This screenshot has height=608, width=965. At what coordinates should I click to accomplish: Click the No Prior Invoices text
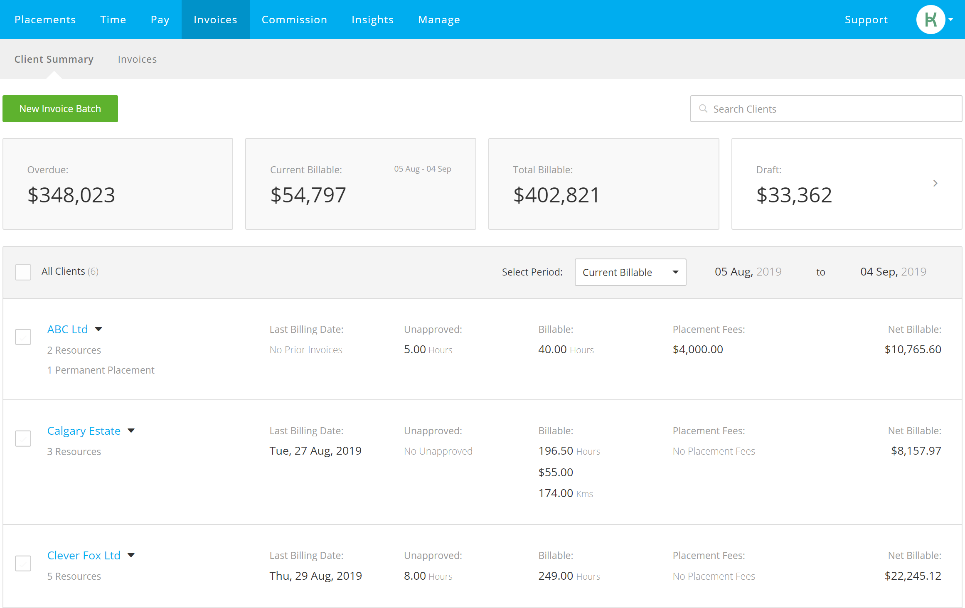(x=306, y=350)
